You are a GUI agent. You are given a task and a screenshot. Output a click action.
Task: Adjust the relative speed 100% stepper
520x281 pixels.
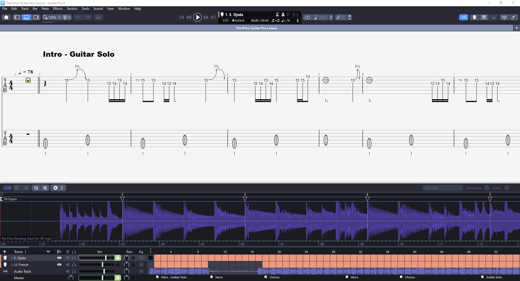pos(331,17)
